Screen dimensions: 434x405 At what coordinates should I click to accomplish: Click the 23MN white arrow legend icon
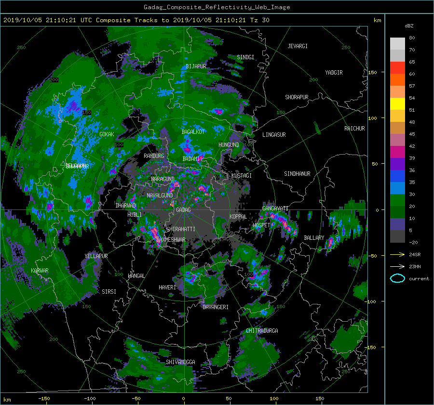click(397, 266)
